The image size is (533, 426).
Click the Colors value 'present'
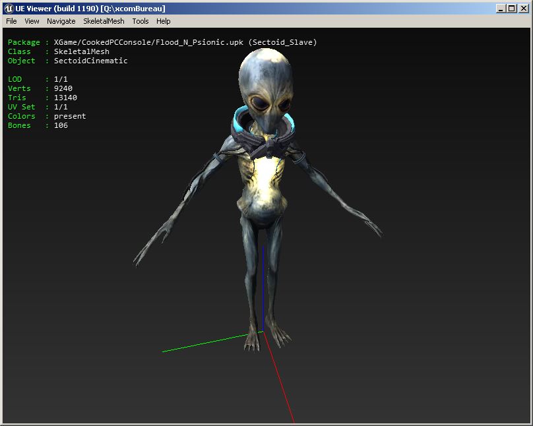[x=70, y=116]
